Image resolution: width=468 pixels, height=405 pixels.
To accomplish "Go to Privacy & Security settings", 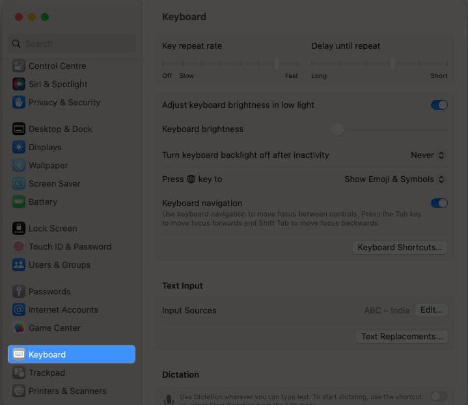I will pyautogui.click(x=72, y=102).
